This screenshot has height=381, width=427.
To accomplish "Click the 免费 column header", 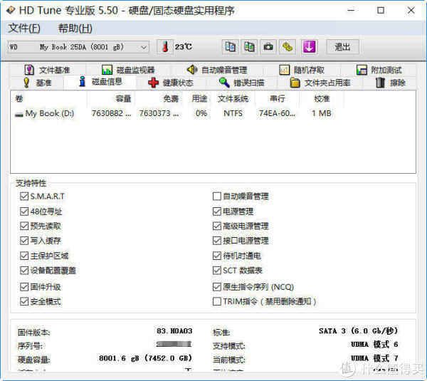I will [x=159, y=98].
